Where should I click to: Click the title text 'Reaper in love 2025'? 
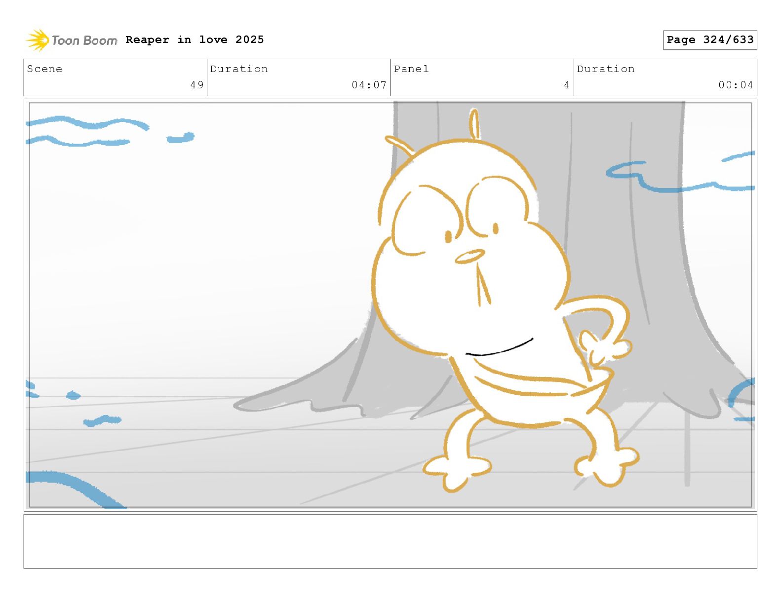[195, 39]
